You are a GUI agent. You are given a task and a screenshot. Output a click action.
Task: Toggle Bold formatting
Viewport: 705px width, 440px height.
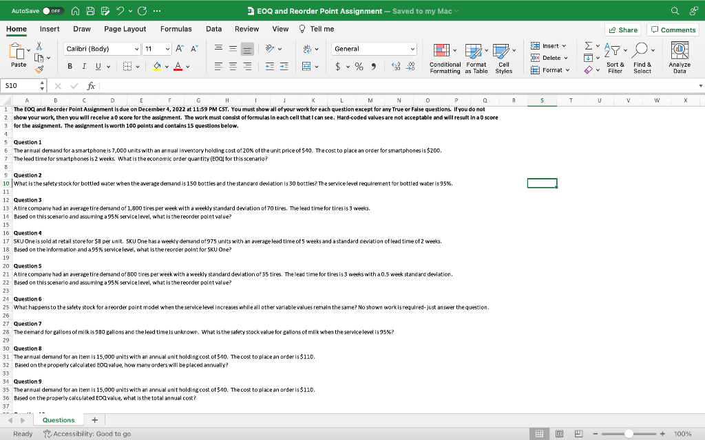70,67
